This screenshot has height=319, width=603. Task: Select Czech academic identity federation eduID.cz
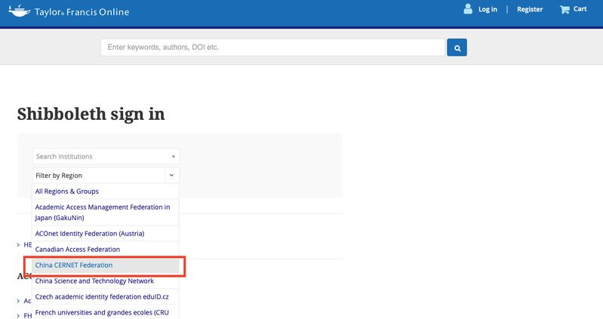[106, 296]
